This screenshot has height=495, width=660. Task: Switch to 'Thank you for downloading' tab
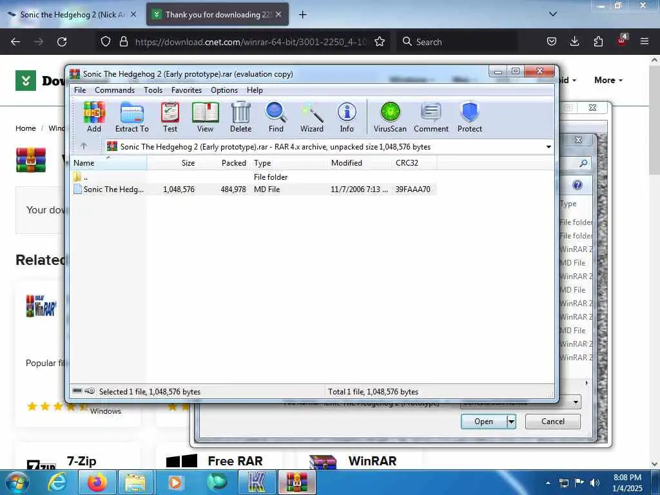click(x=217, y=15)
